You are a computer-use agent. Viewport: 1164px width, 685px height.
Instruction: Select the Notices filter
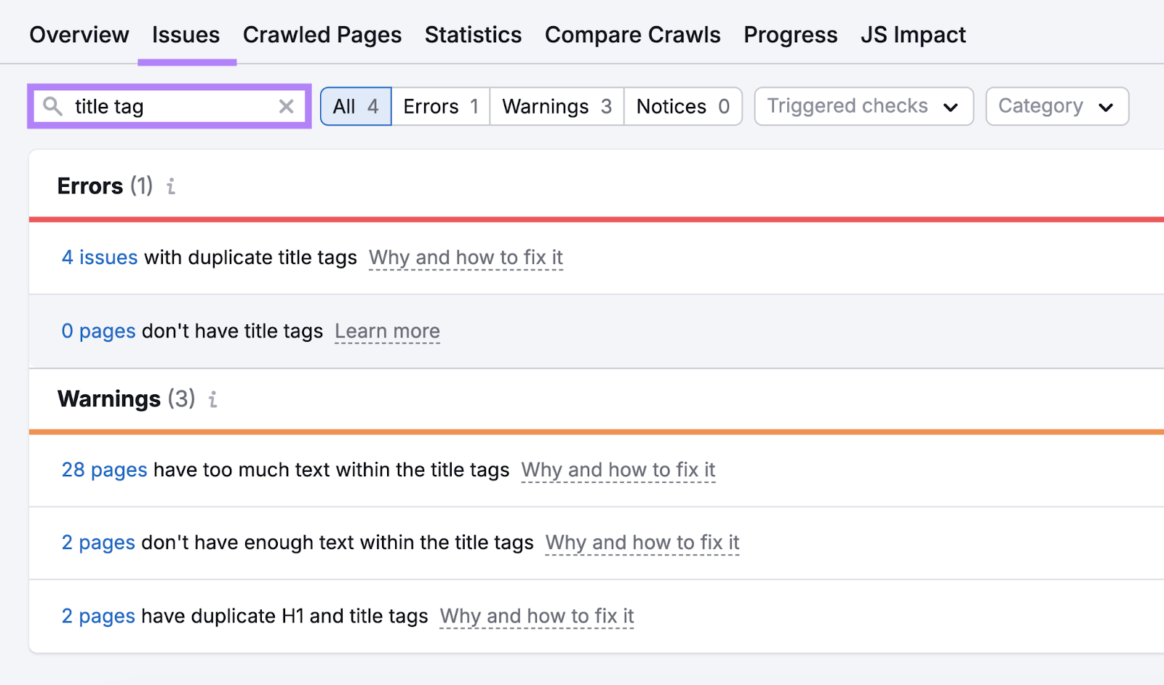[682, 106]
